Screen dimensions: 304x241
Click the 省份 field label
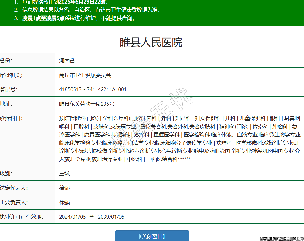tap(6, 61)
